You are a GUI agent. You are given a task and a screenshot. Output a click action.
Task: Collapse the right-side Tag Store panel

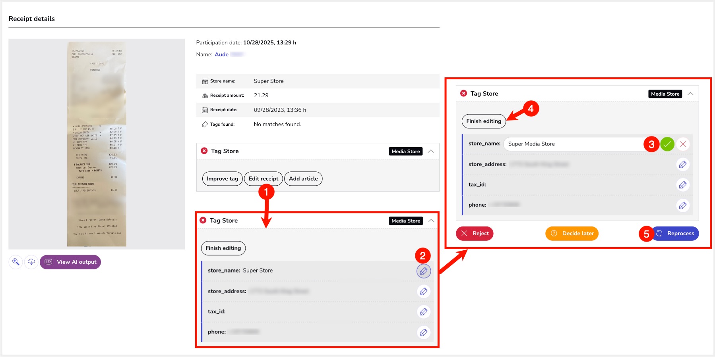690,94
